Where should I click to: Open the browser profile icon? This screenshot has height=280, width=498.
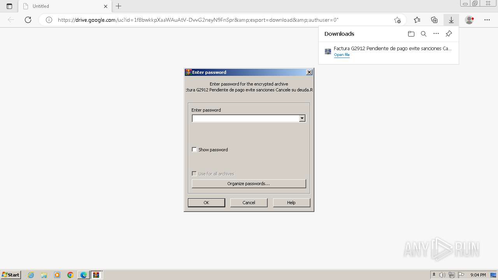pos(470,20)
